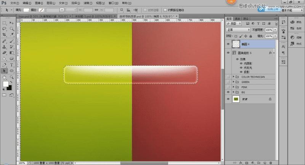
Task: Switch to the Paths panel tab
Action: coord(246,19)
